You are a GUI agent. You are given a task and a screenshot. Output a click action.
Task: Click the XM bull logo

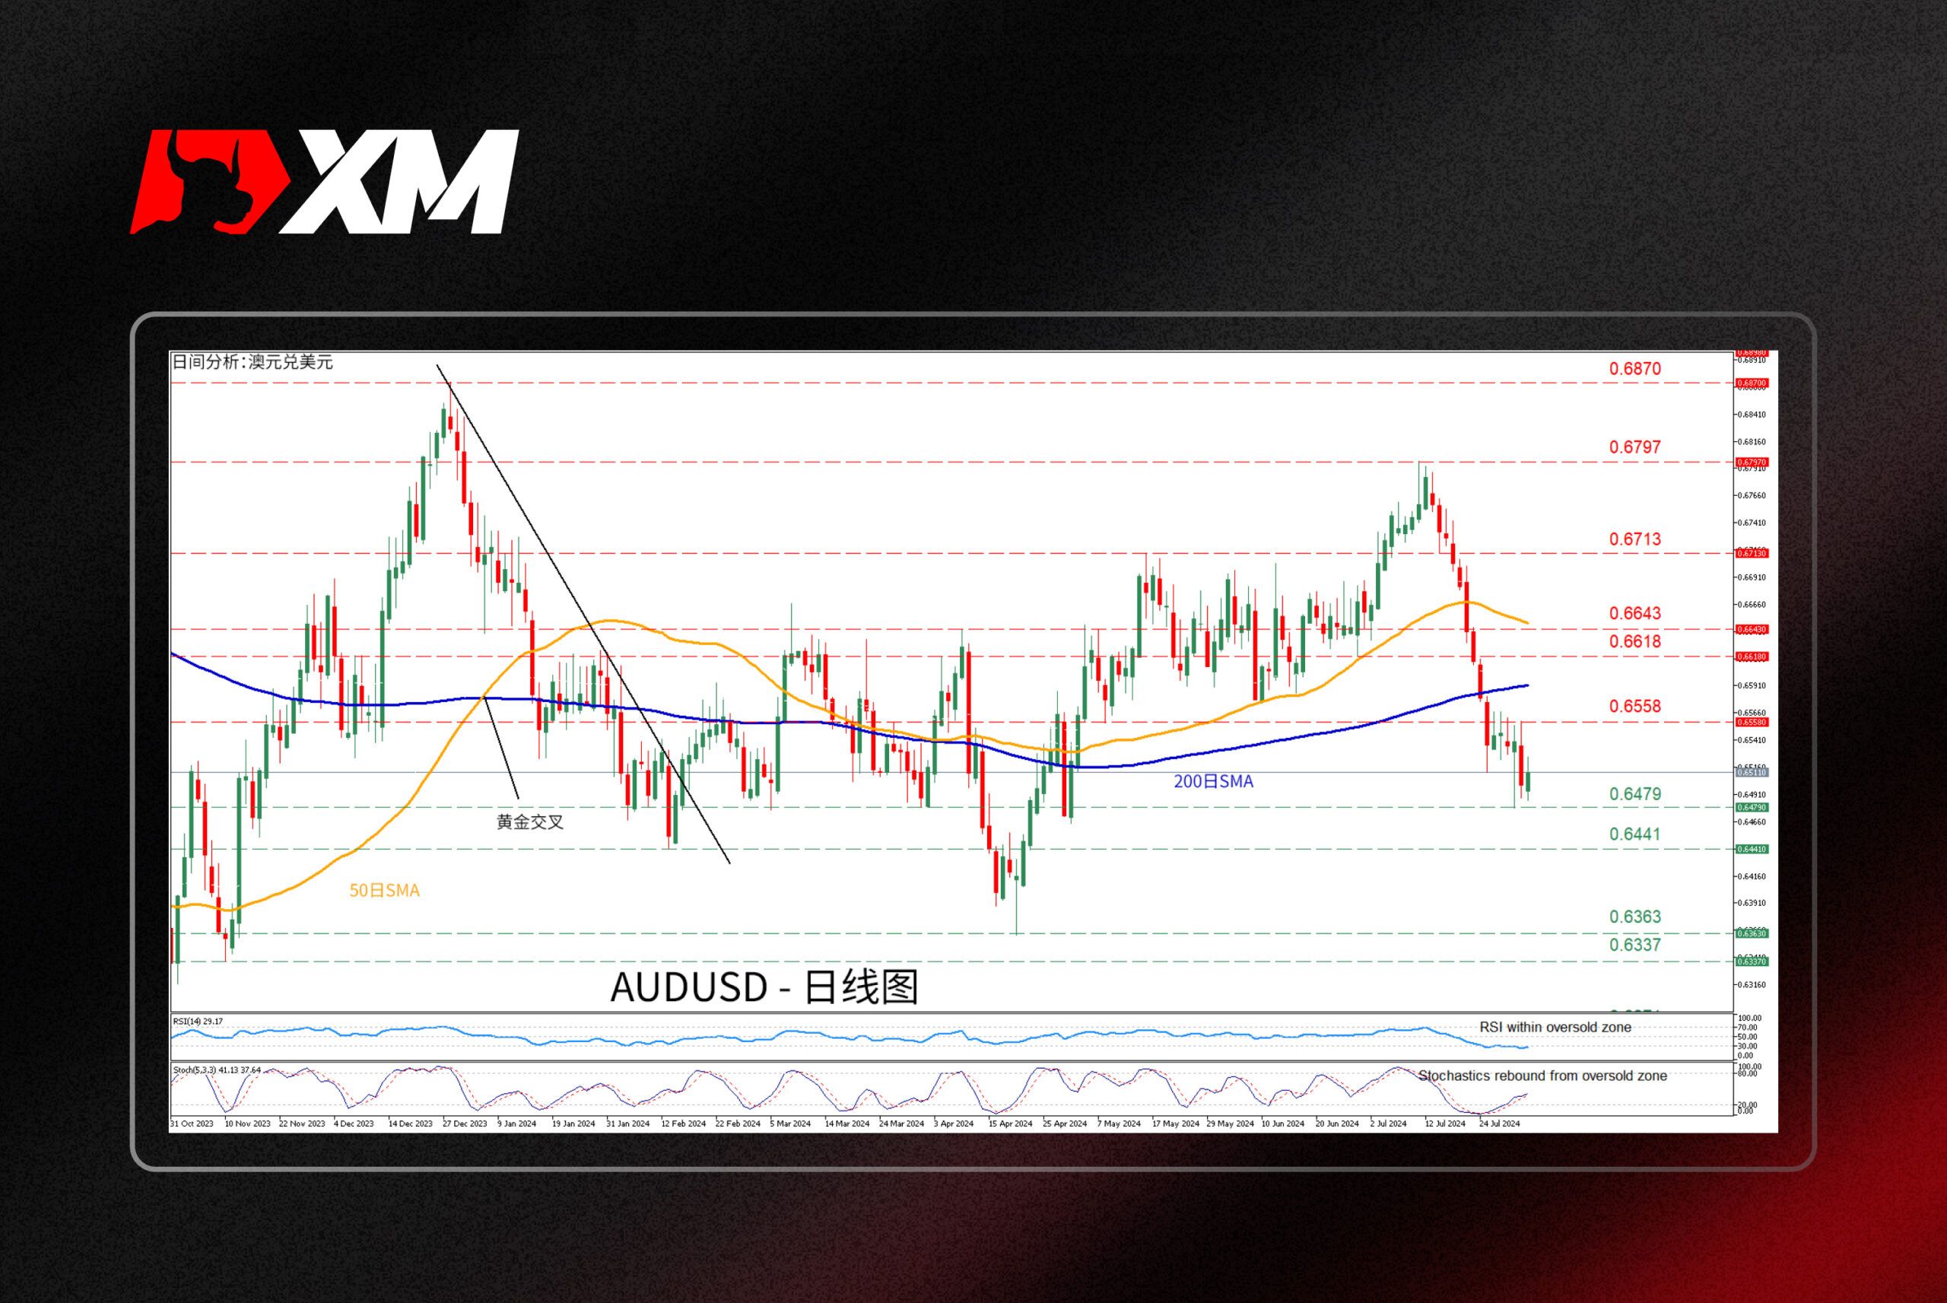[325, 181]
